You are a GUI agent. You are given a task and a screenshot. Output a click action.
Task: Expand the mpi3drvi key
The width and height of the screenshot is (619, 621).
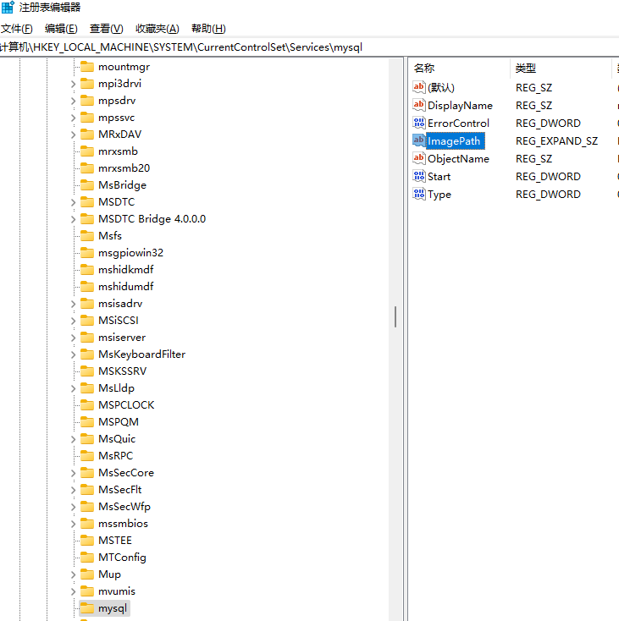74,84
